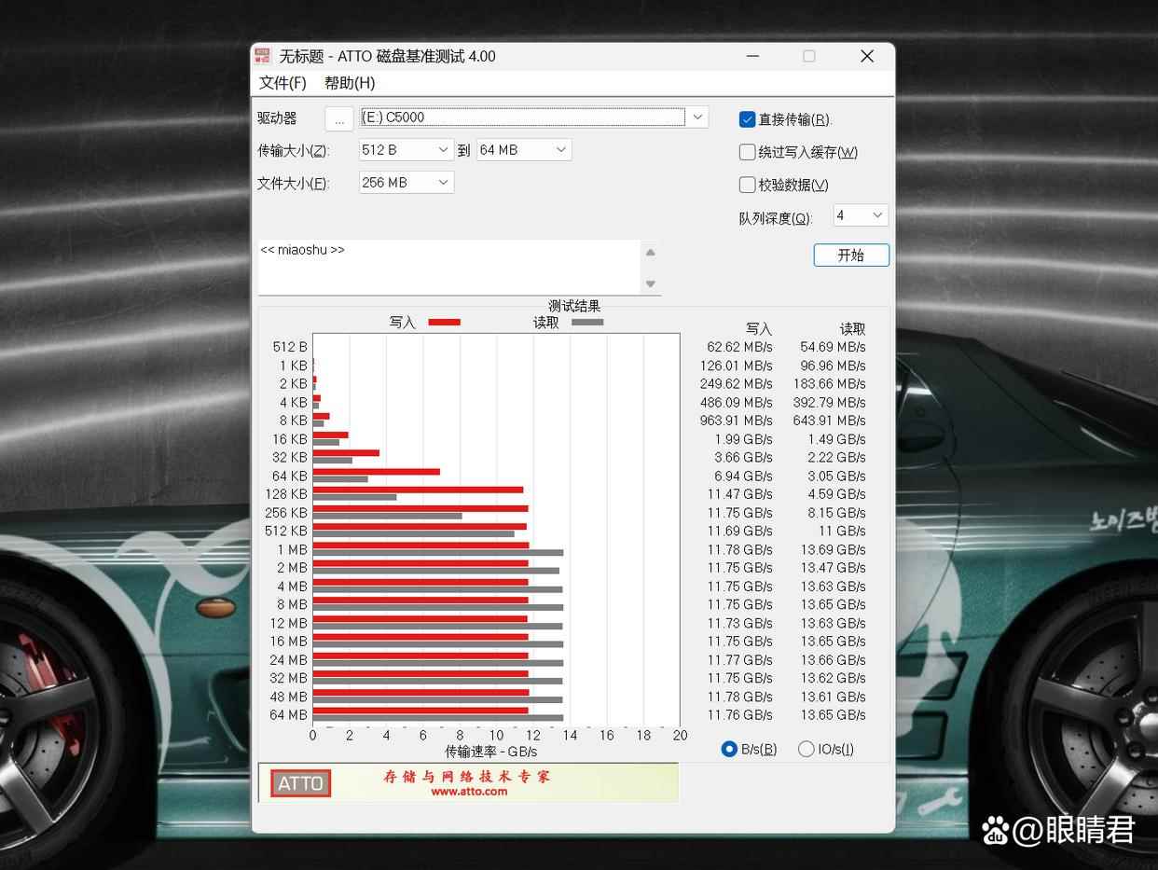The width and height of the screenshot is (1158, 870).
Task: Expand the 64 MB maximum transfer size dropdown
Action: coord(560,150)
